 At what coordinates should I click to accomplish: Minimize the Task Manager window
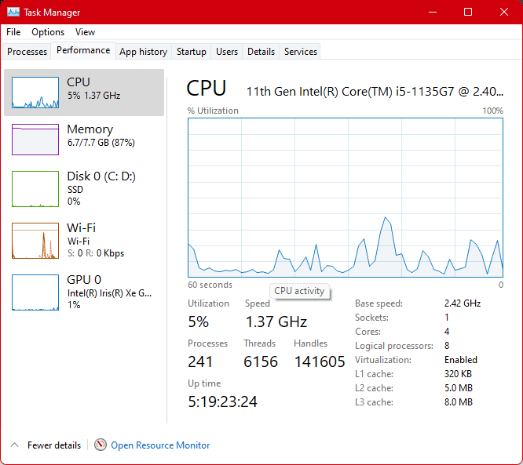click(433, 12)
